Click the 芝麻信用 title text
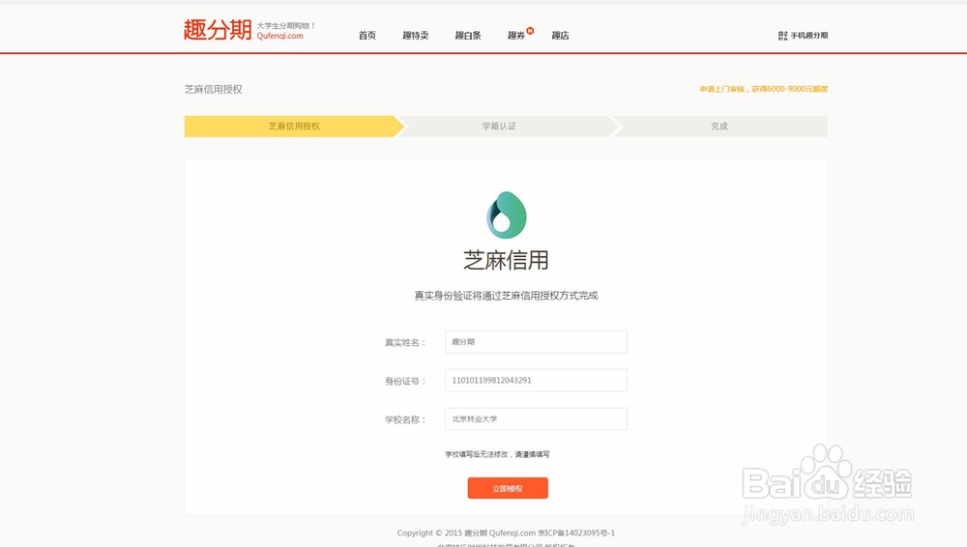 coord(507,260)
